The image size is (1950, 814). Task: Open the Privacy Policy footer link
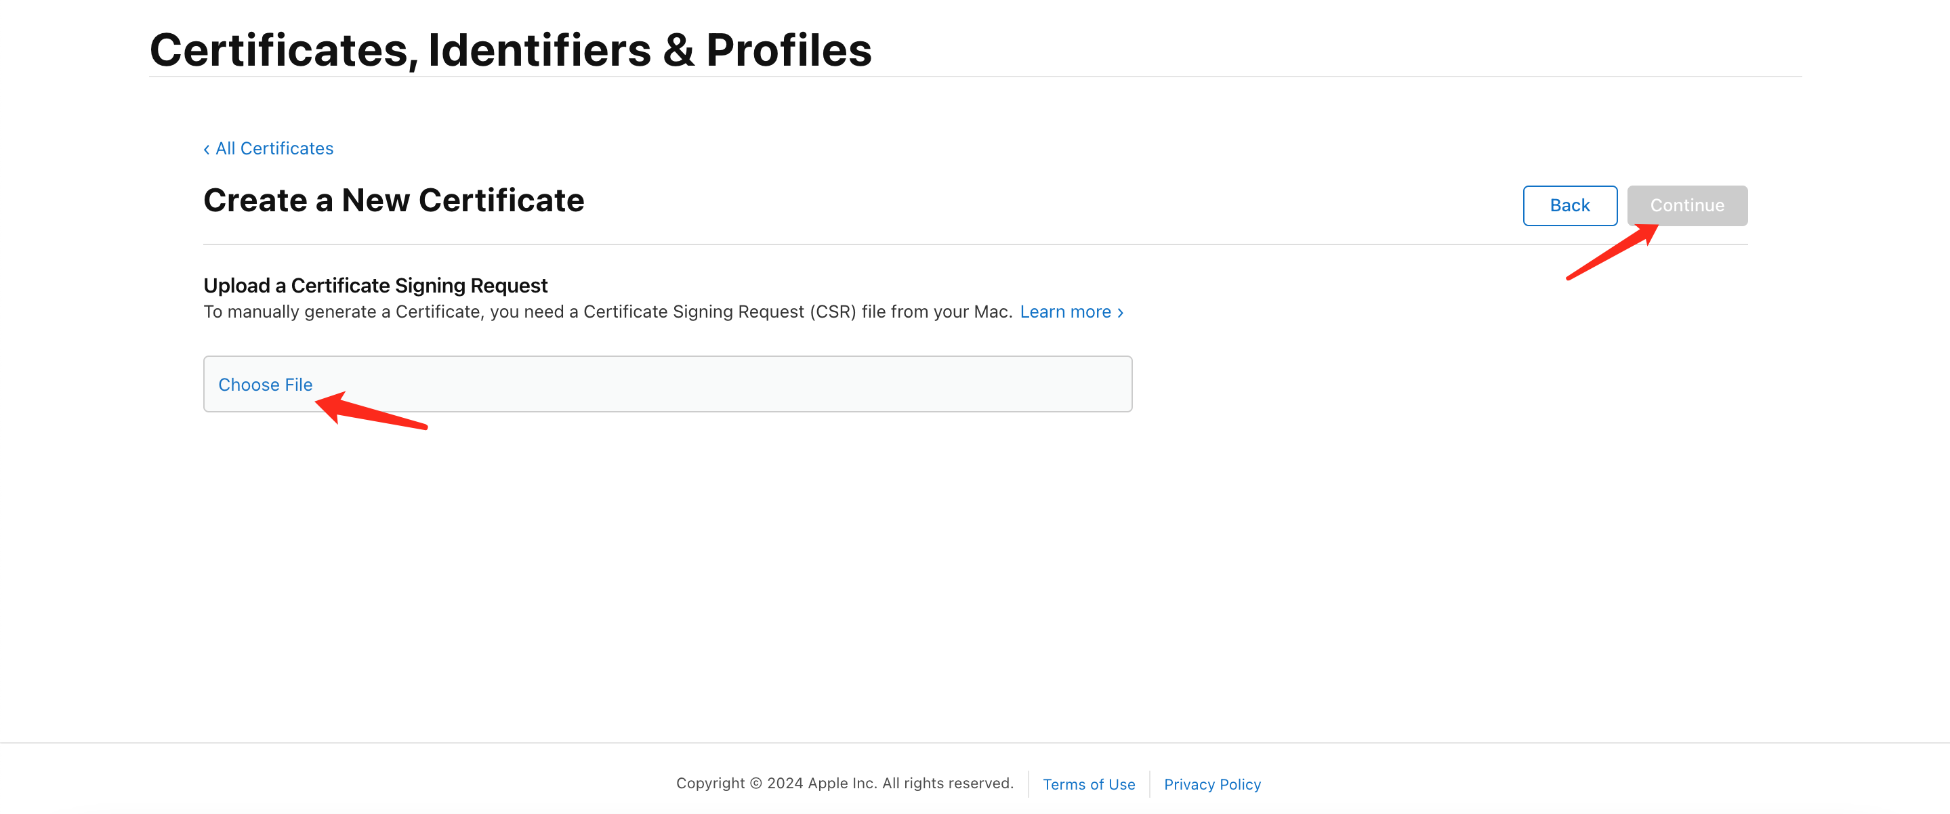(1212, 784)
